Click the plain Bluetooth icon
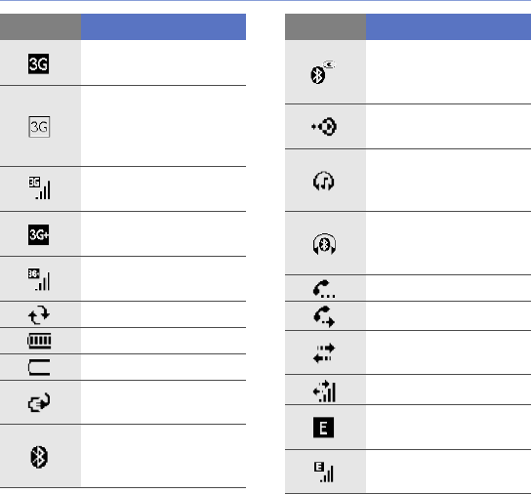This screenshot has height=494, width=531. [x=39, y=457]
